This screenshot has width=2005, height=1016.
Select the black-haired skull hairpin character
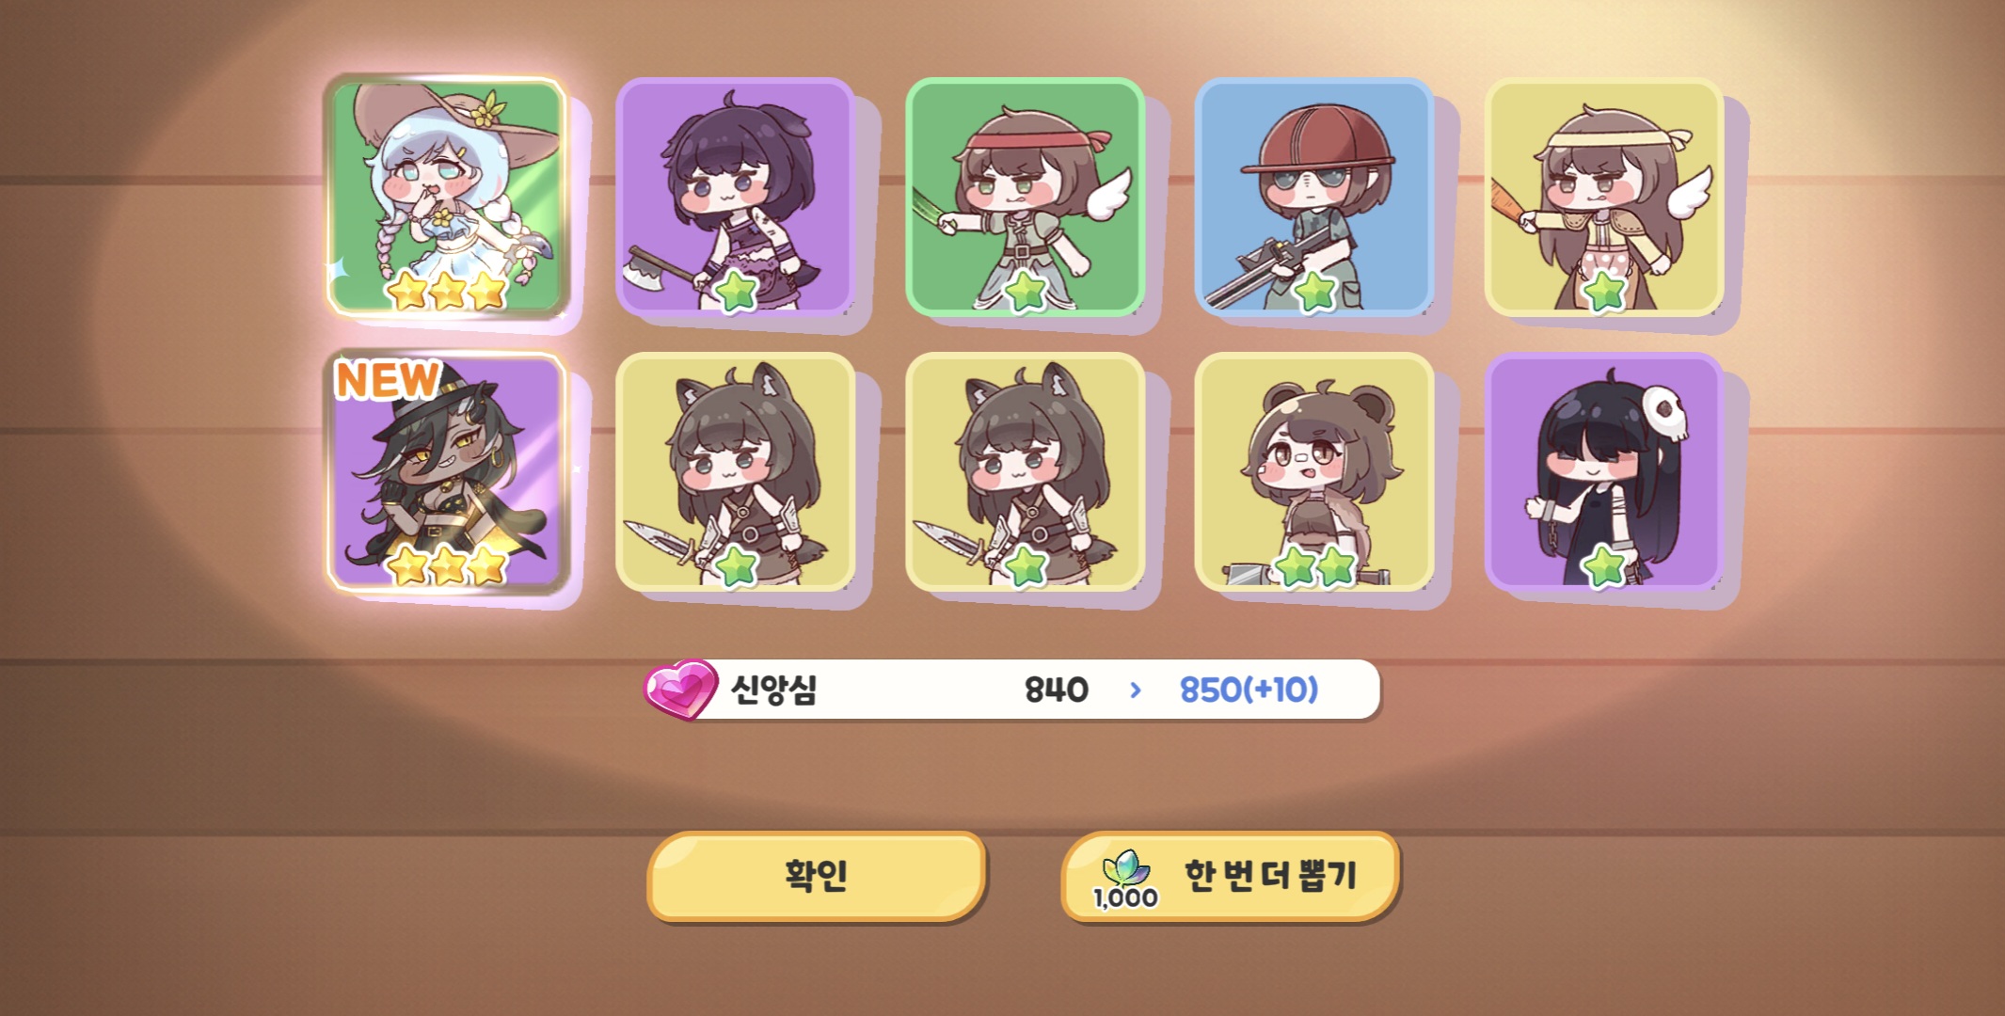click(x=1604, y=471)
